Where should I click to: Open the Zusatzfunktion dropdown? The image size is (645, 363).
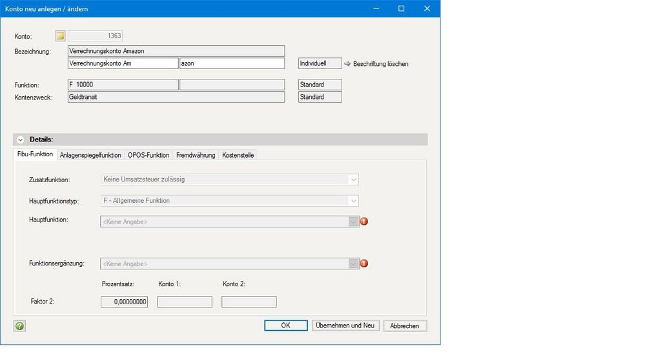pos(230,180)
